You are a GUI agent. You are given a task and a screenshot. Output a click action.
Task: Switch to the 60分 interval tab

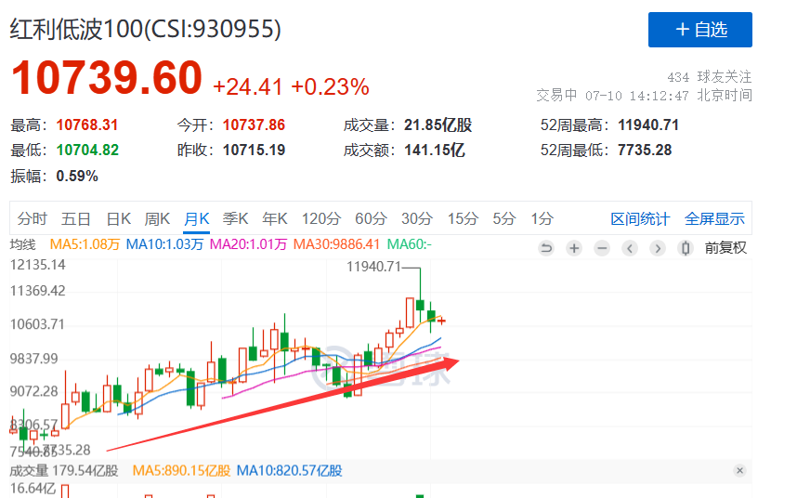371,219
